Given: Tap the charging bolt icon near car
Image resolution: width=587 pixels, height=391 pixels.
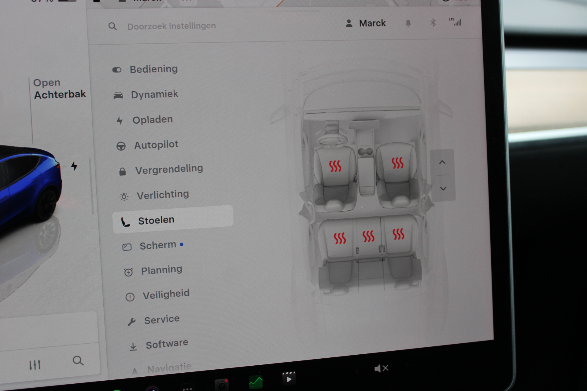Looking at the screenshot, I should click(x=74, y=166).
